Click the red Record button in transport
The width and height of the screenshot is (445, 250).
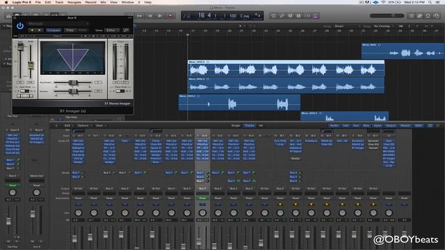coord(170,16)
